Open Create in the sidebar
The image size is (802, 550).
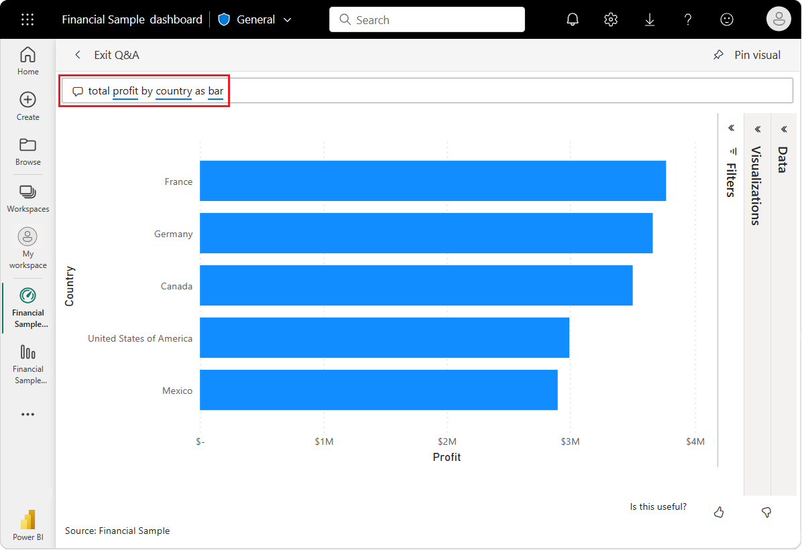tap(27, 107)
